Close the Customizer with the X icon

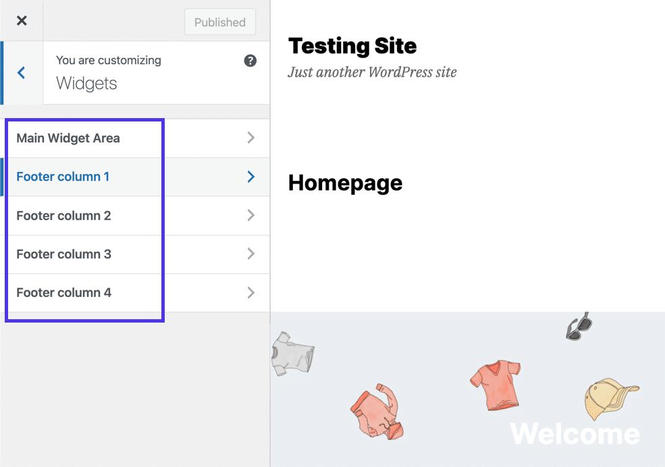(21, 20)
